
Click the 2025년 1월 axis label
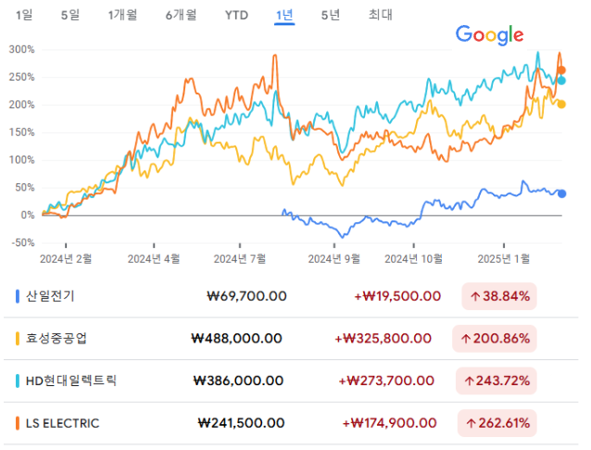(x=504, y=259)
